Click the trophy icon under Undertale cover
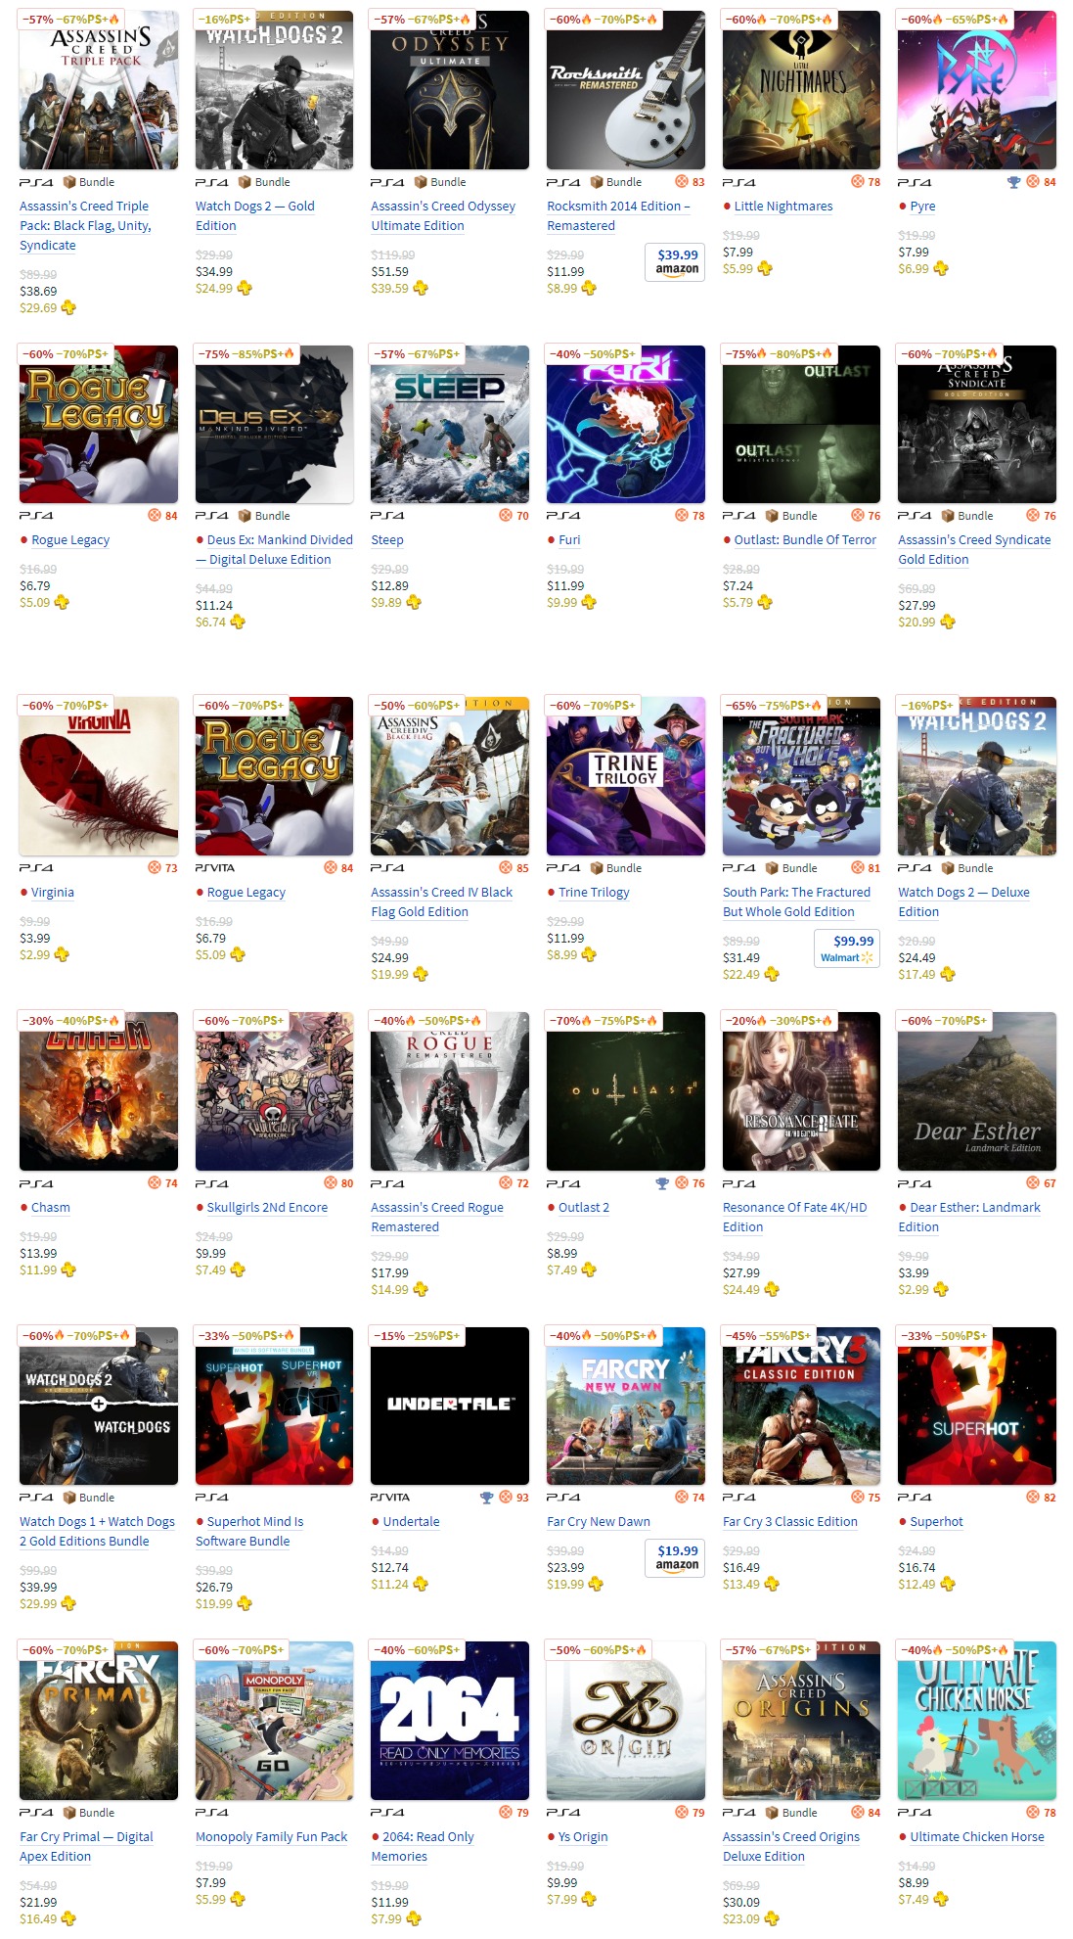1073x1939 pixels. pos(486,1498)
